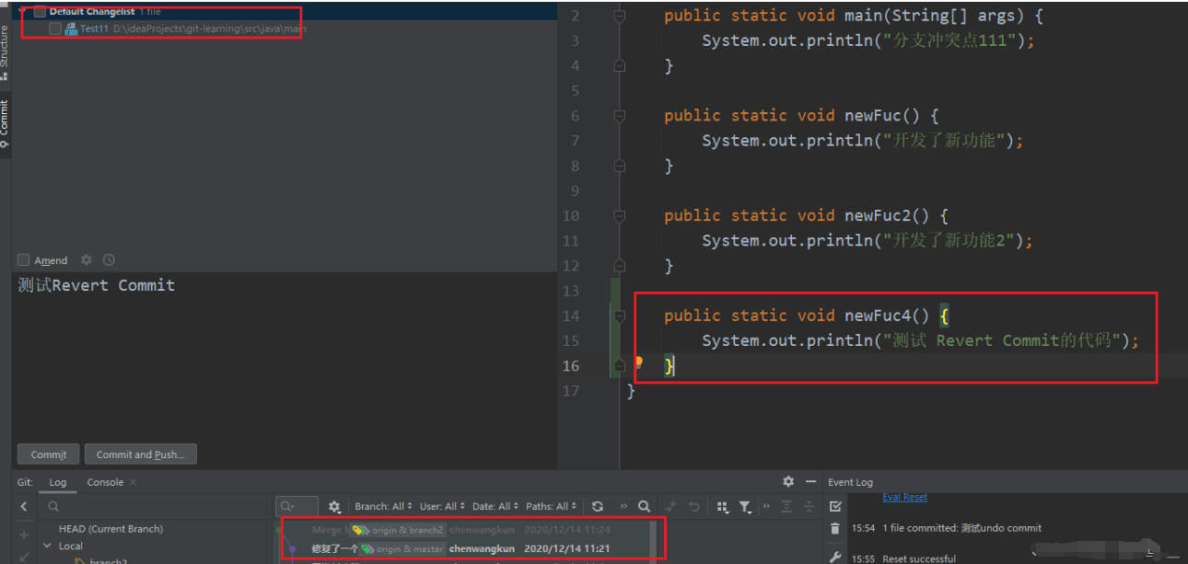Open the Date: All filter dropdown
This screenshot has width=1188, height=564.
click(x=495, y=506)
